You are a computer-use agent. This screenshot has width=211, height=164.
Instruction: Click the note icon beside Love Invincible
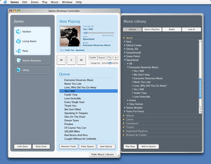pyautogui.click(x=132, y=97)
